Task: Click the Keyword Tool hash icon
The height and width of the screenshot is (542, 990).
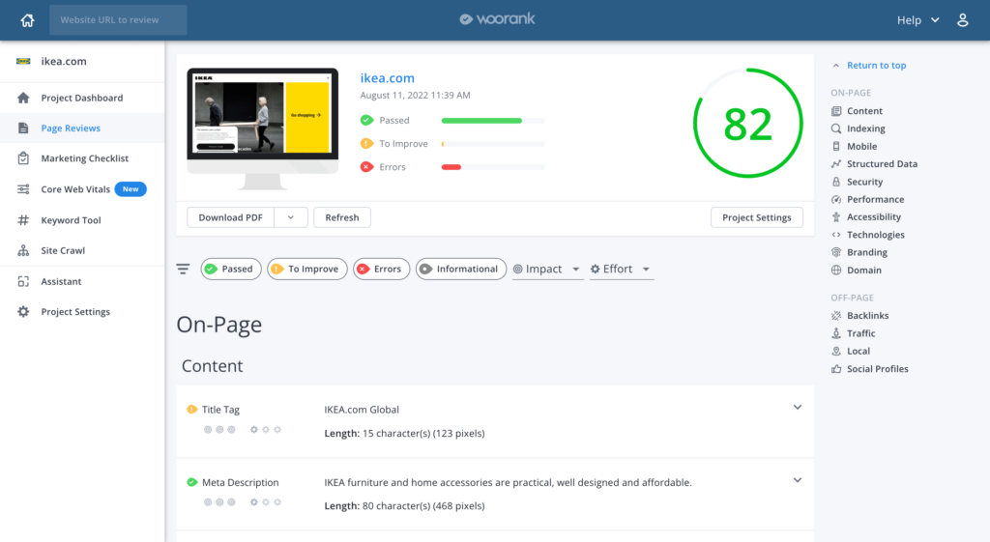Action: tap(23, 220)
